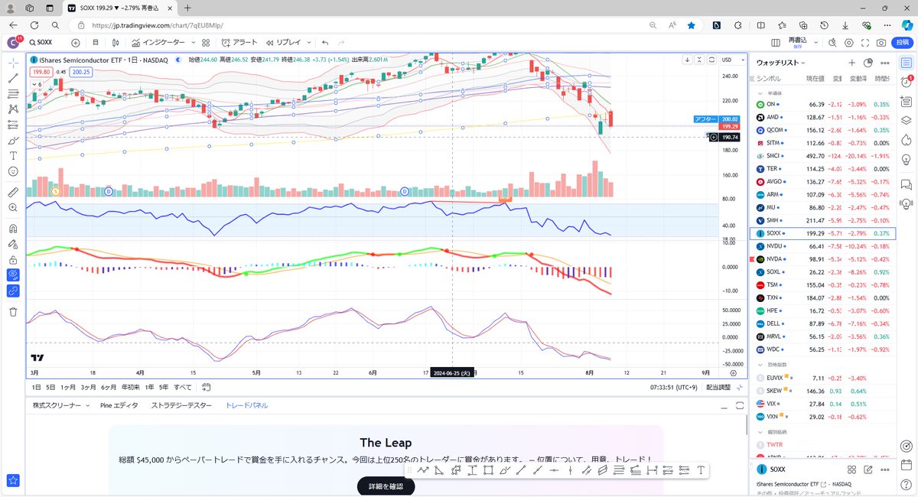The image size is (918, 497).
Task: Select the crosshair cursor tool
Action: click(13, 61)
